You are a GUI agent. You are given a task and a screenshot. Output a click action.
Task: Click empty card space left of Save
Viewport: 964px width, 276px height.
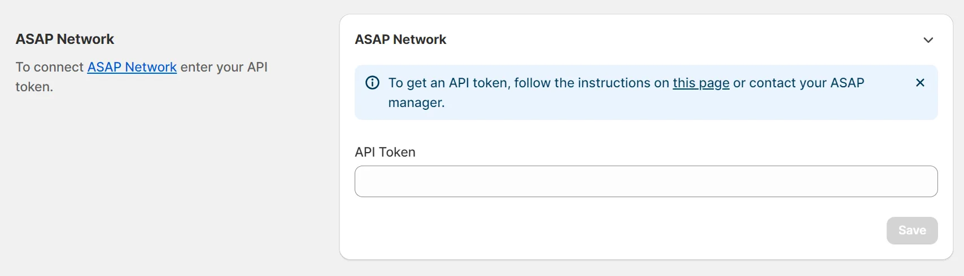[x=621, y=230]
